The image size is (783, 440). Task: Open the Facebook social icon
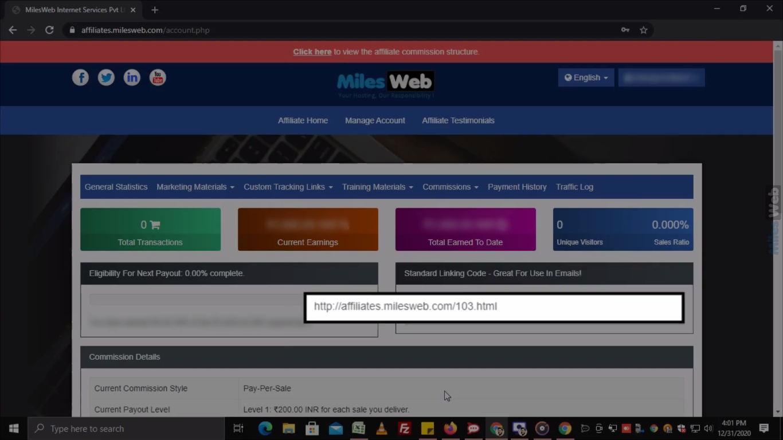pyautogui.click(x=80, y=77)
